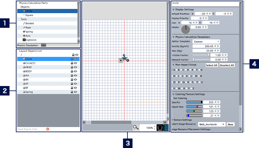Toggle lock icon on root folder row
Image resolution: width=259 pixels, height=148 pixels.
click(73, 55)
